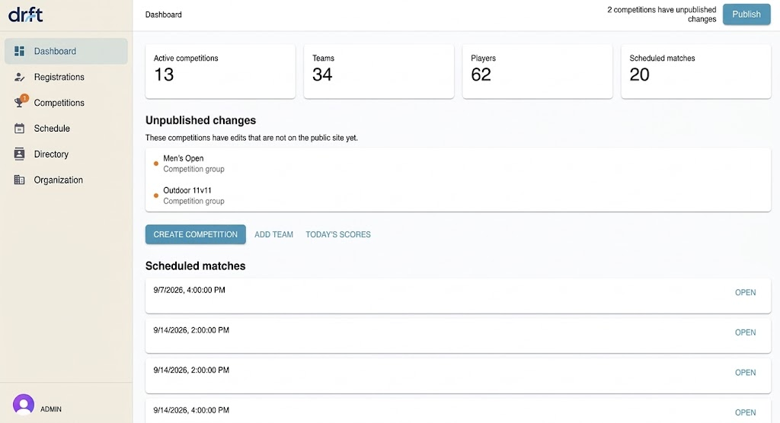Select the Teams count card
The width and height of the screenshot is (780, 423).
coord(379,72)
